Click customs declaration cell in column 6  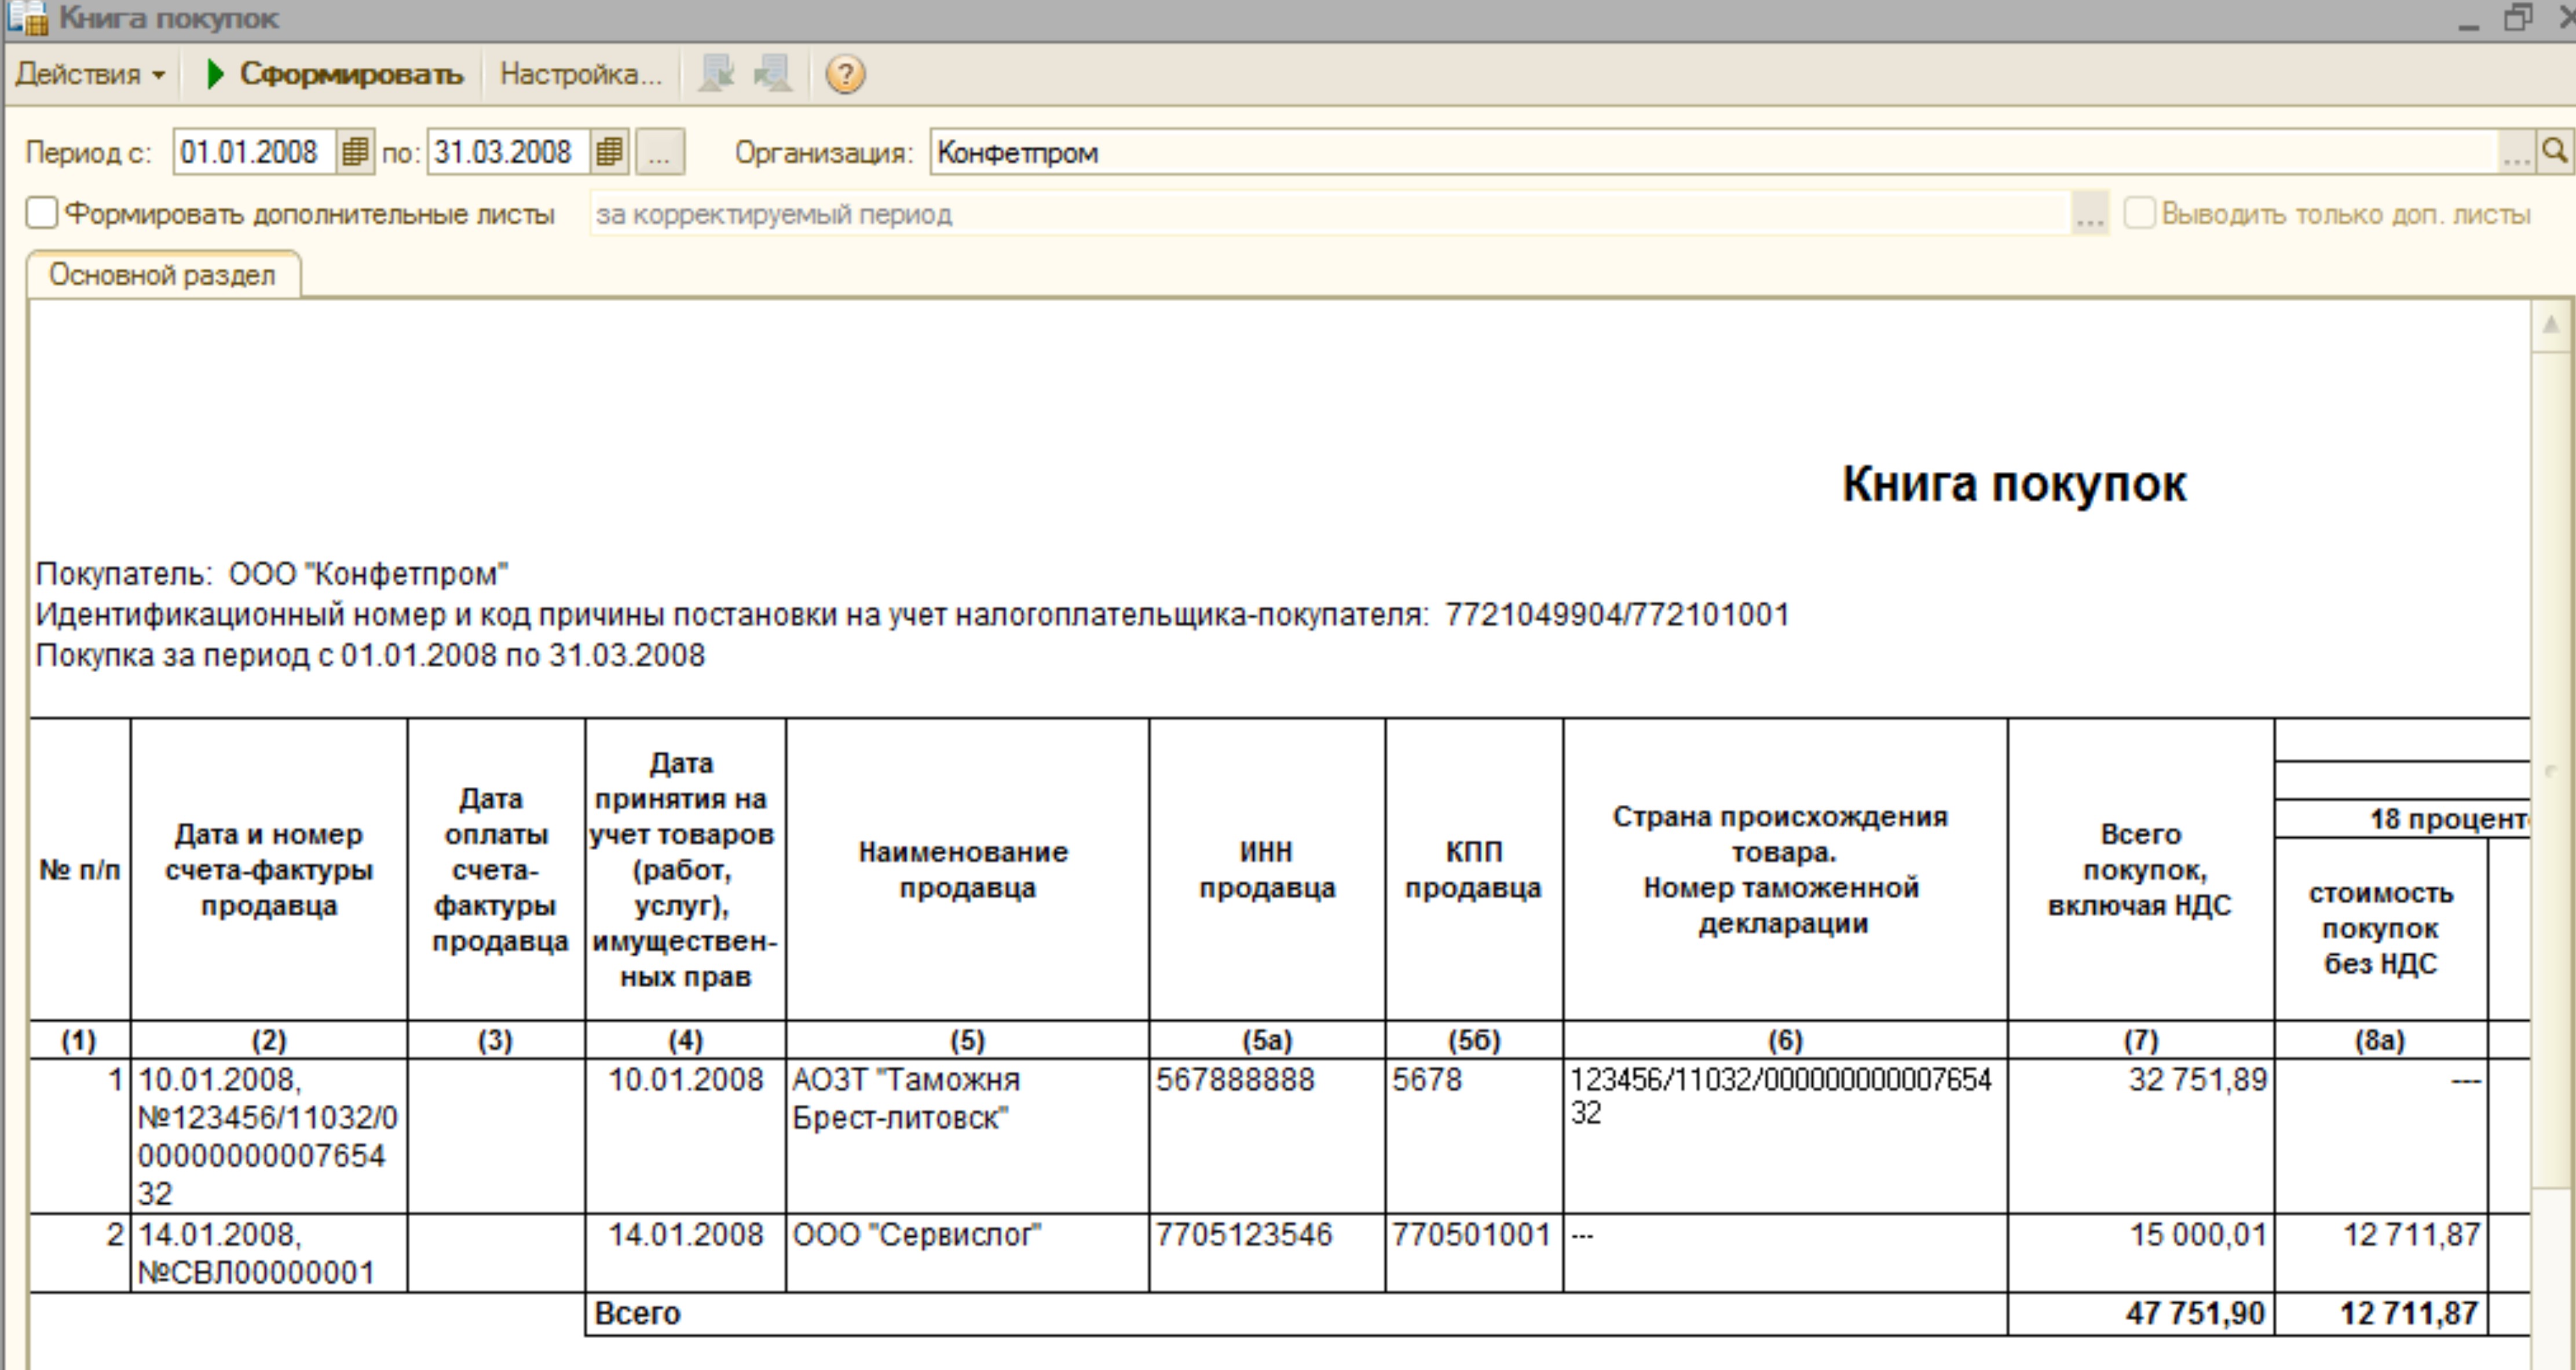1785,1136
